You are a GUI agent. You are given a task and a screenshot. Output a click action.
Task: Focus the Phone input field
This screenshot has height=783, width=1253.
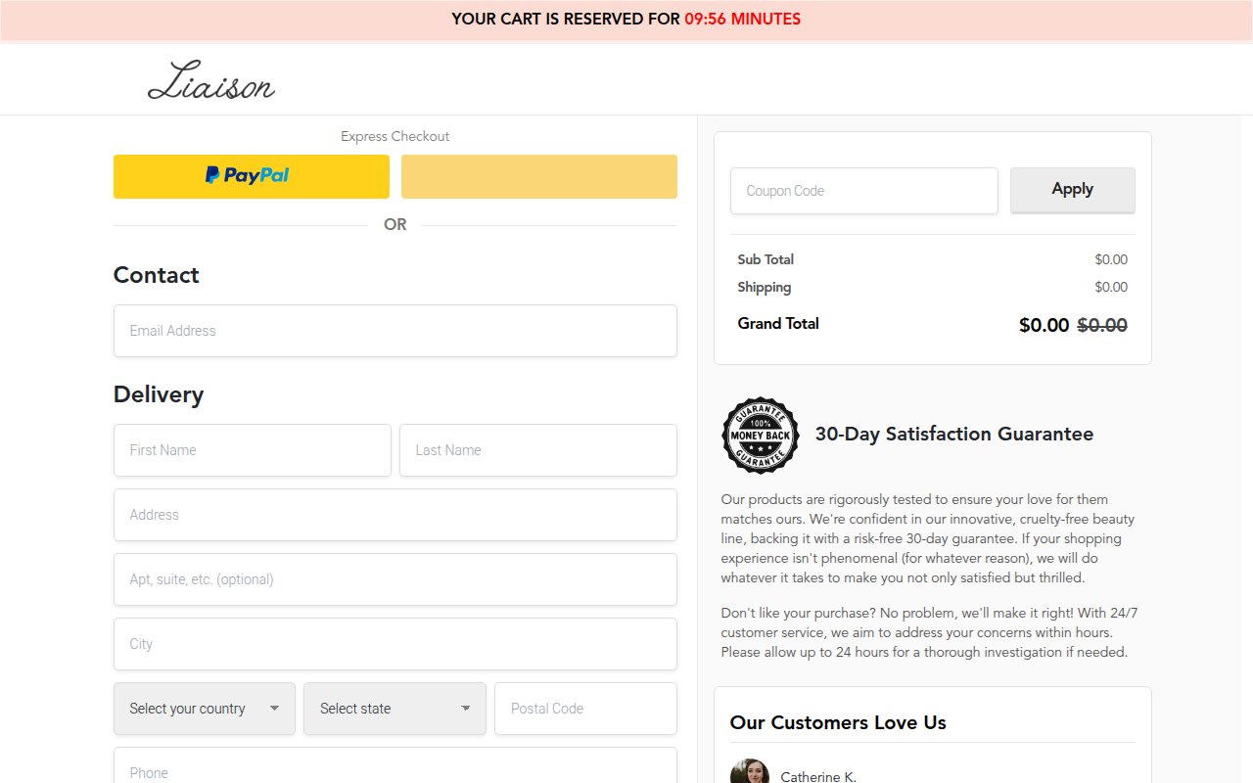coord(395,765)
